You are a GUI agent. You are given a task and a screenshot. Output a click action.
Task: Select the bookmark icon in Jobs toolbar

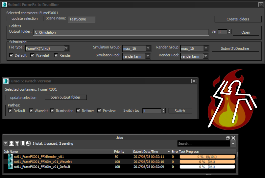[x=23, y=143]
